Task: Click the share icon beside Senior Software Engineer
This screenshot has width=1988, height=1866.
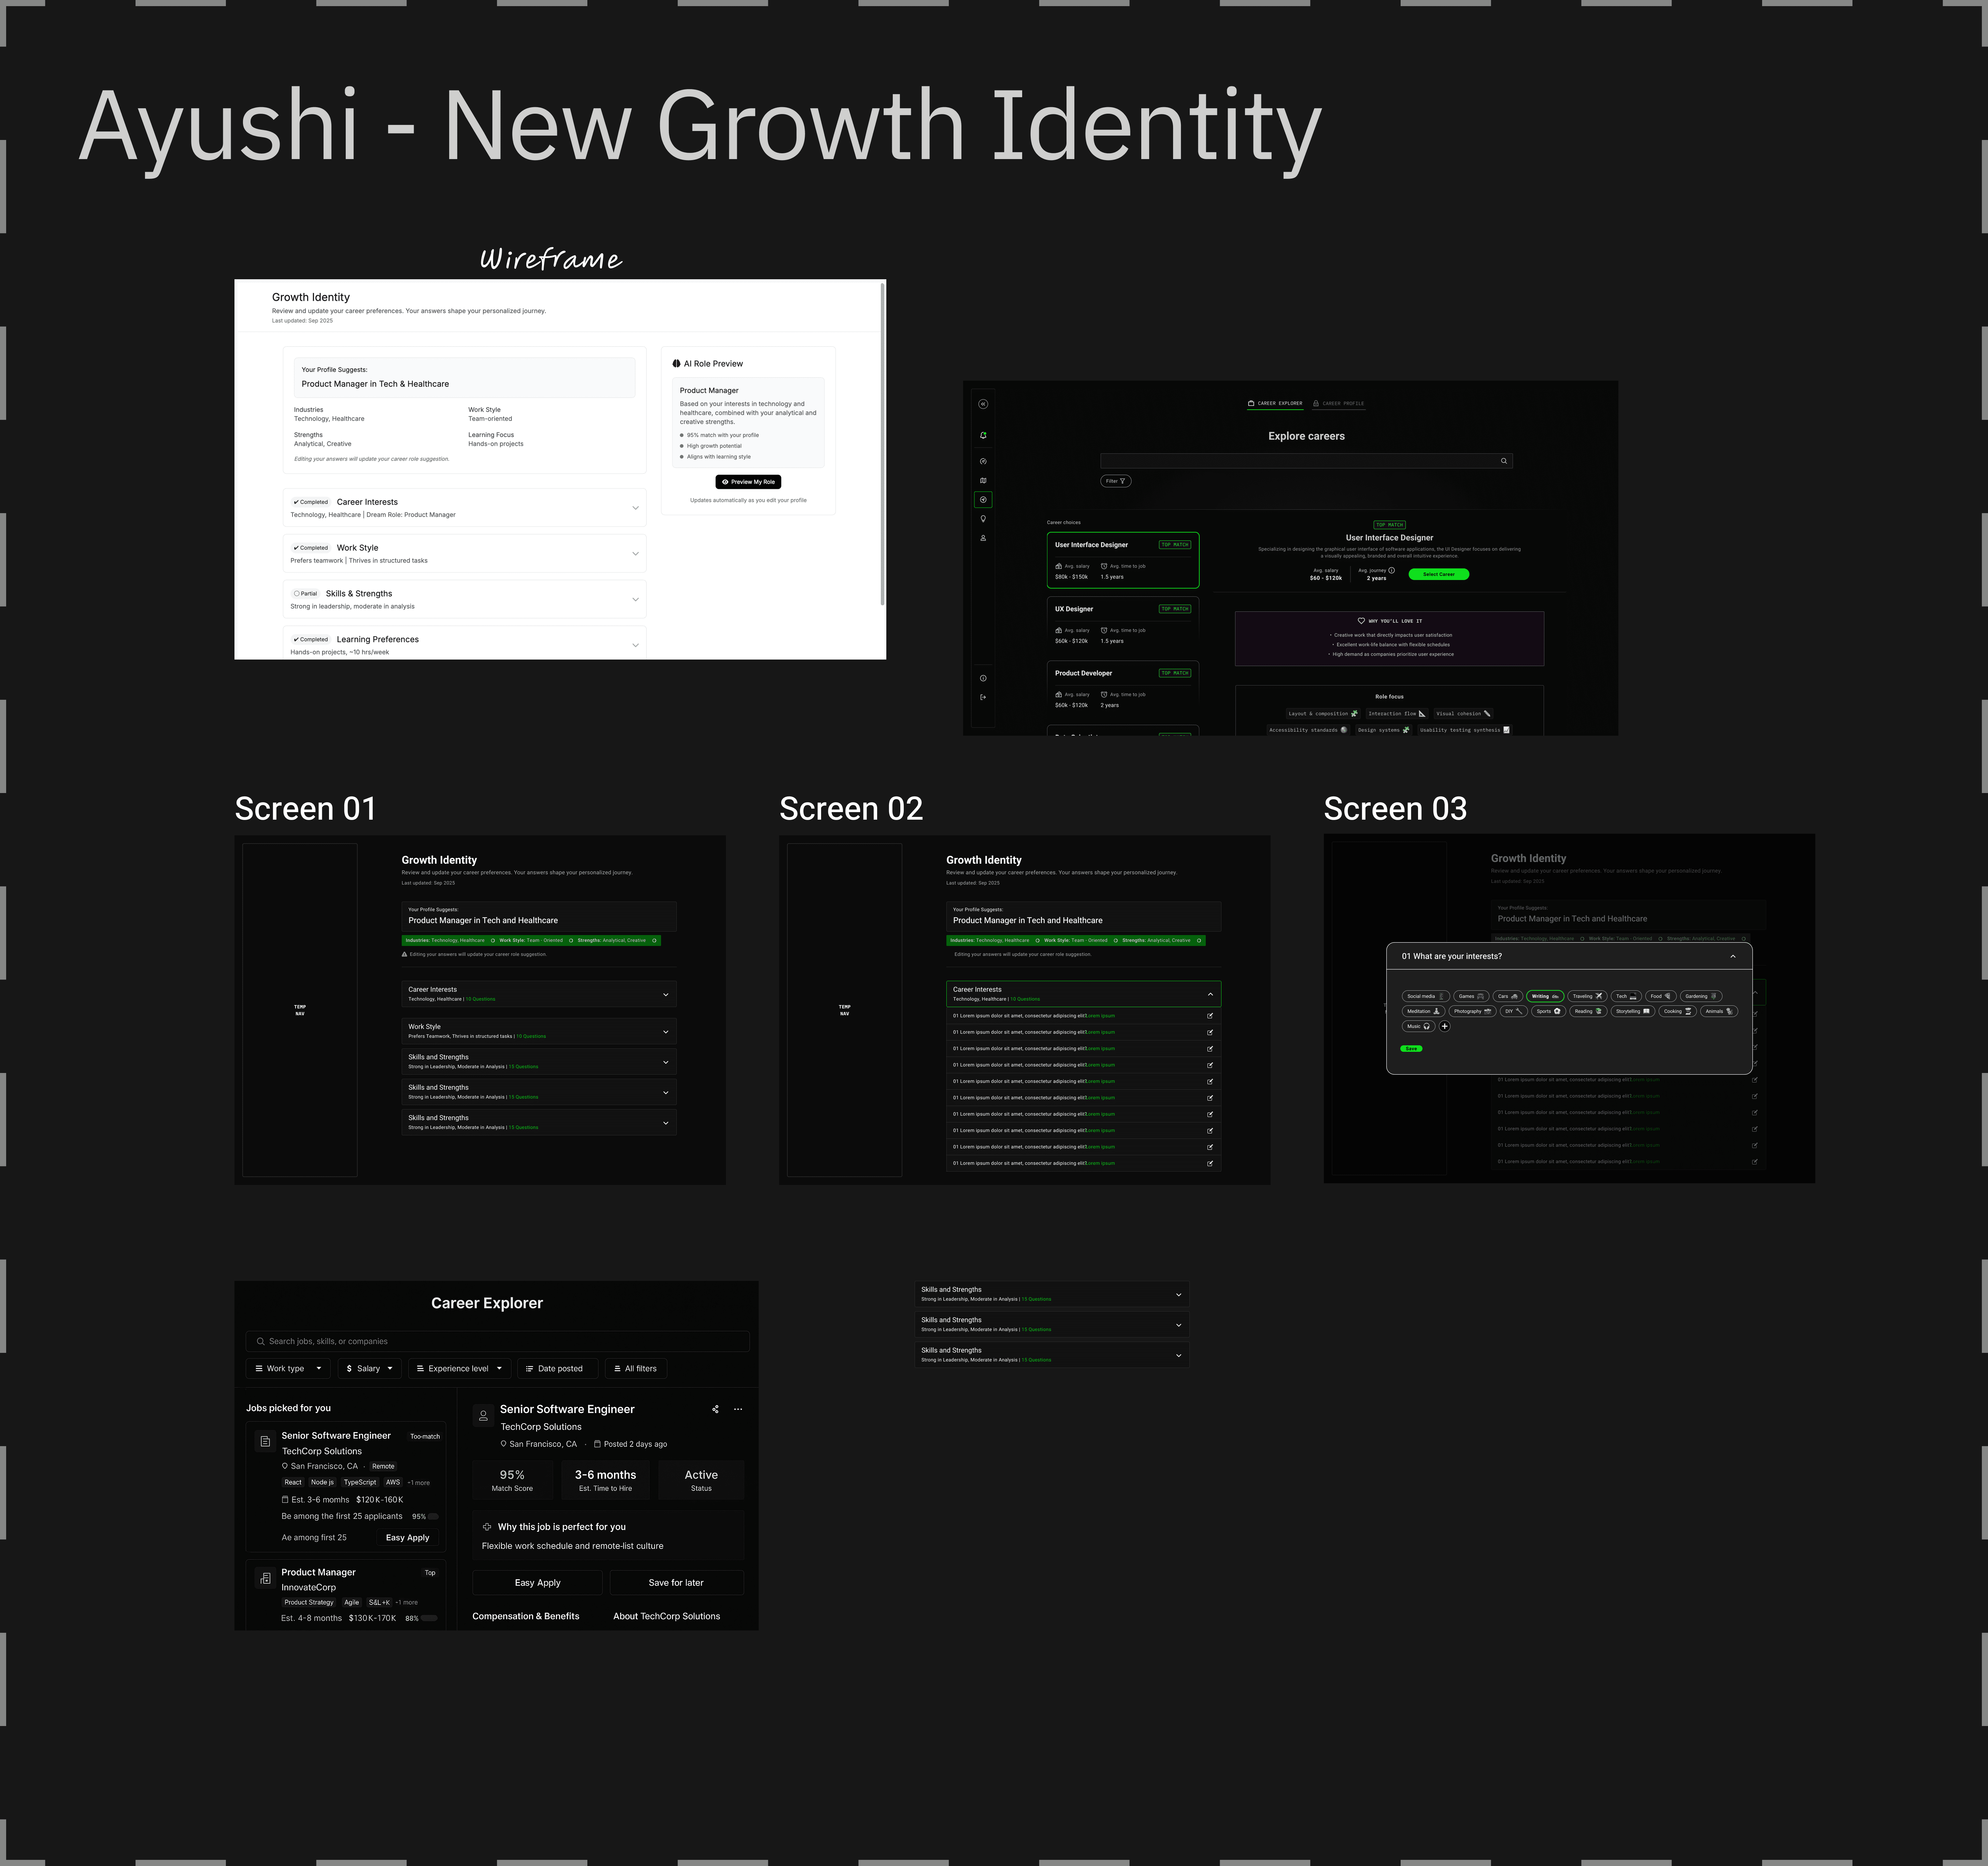Action: click(x=715, y=1409)
